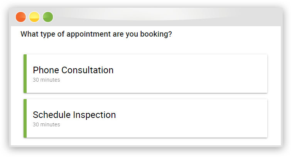Screen dimensions: 292x158
Task: Click the gray window title bar
Action: 146,17
